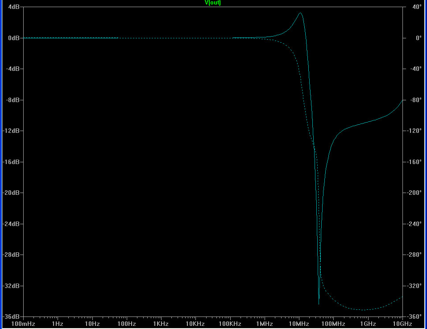Click the 100Hz frequency axis label

(x=127, y=324)
